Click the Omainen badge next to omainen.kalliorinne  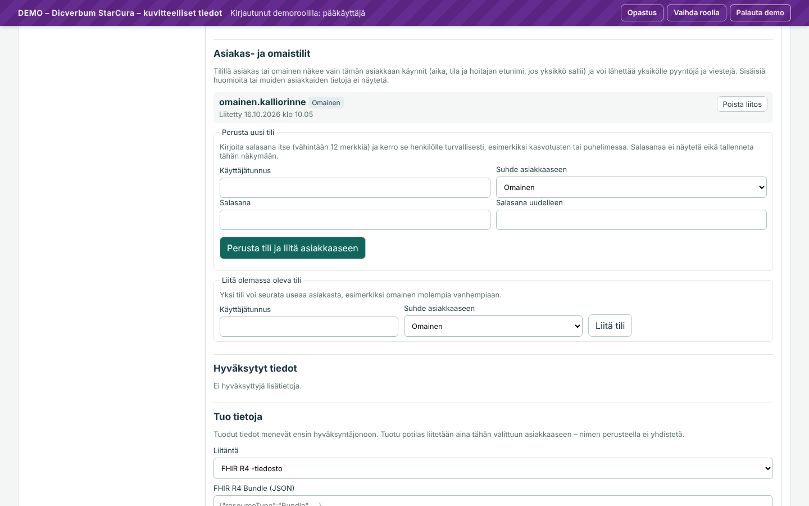tap(326, 103)
